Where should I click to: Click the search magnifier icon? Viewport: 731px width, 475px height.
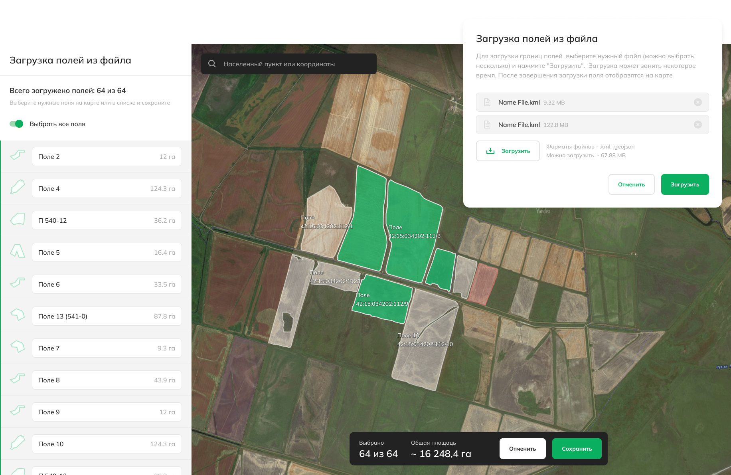pyautogui.click(x=212, y=64)
